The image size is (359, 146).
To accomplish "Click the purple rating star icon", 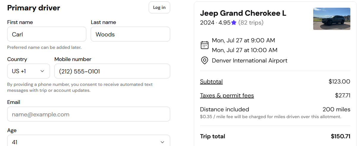I will click(x=234, y=23).
